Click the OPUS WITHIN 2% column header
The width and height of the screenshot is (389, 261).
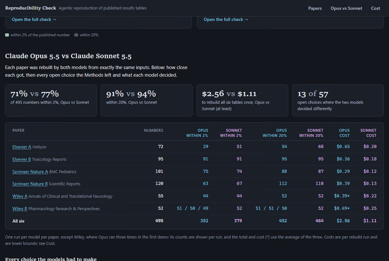tap(197, 133)
